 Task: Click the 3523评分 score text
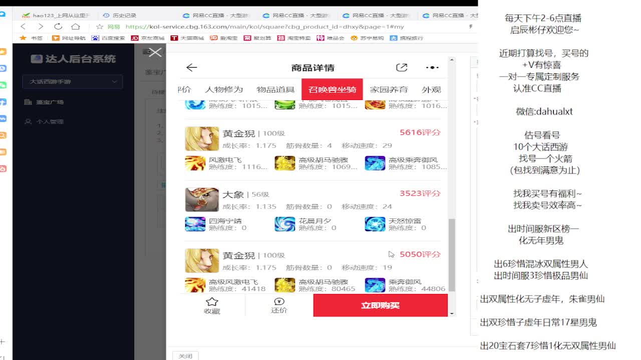tap(420, 193)
